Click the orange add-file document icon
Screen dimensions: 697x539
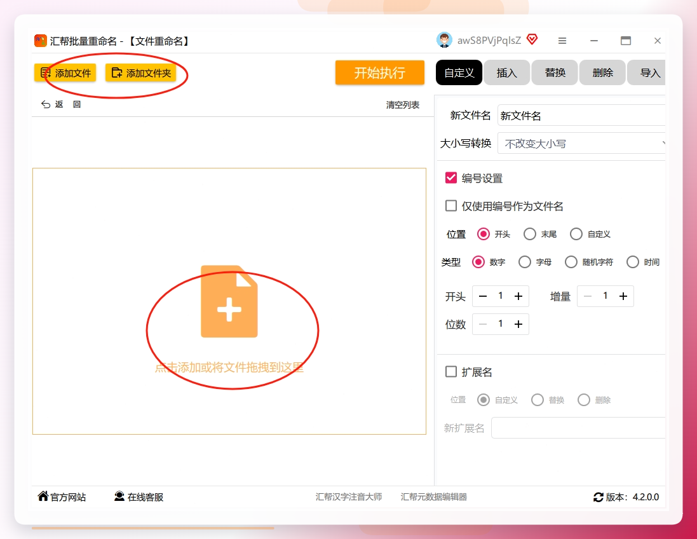(x=229, y=301)
